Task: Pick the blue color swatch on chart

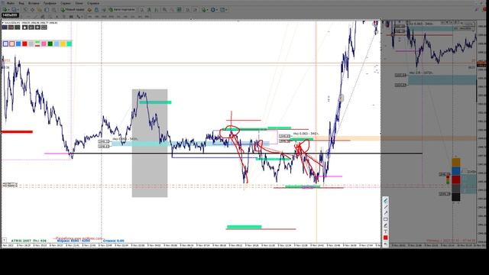Action: pos(18,44)
